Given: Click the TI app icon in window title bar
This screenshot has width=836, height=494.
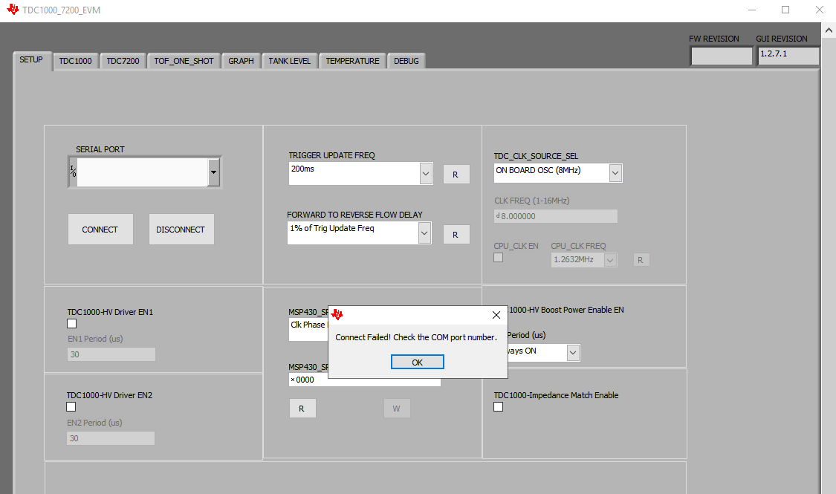Looking at the screenshot, I should click(x=13, y=10).
